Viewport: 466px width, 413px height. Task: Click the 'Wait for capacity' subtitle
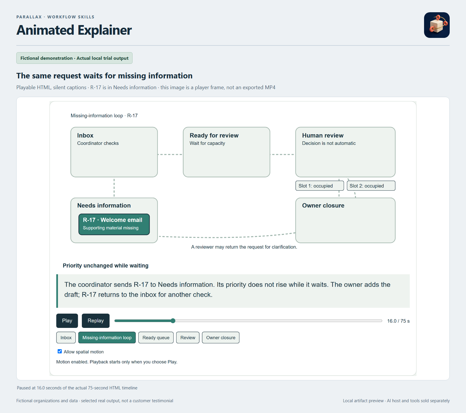click(x=207, y=143)
